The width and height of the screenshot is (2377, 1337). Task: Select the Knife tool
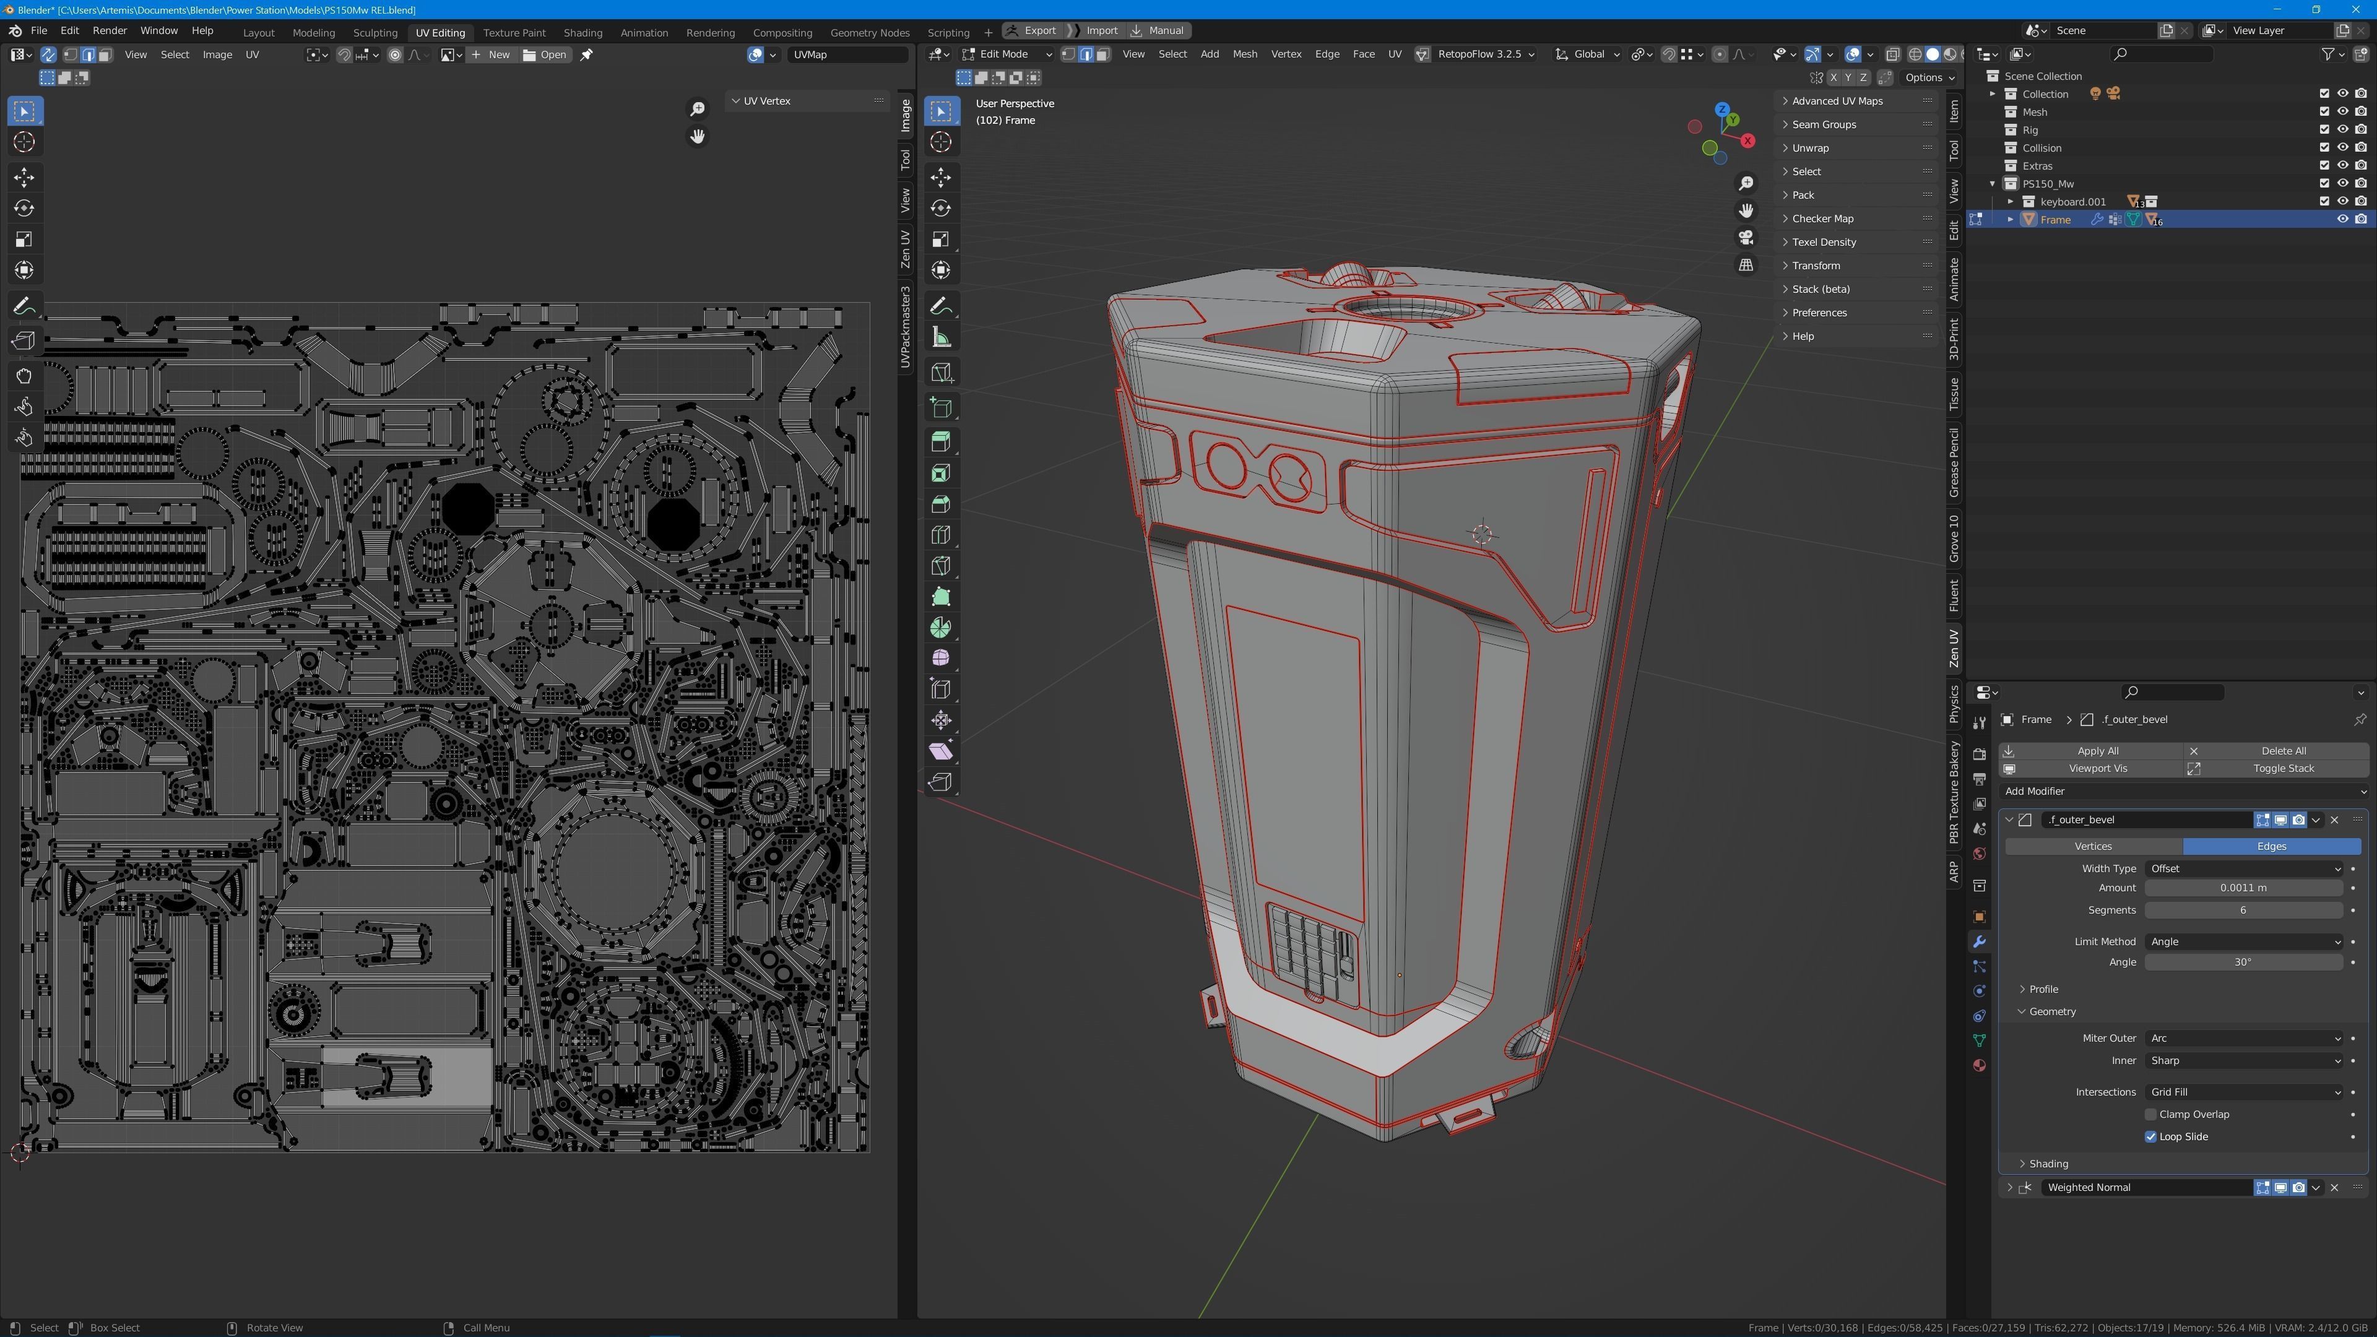pyautogui.click(x=940, y=566)
